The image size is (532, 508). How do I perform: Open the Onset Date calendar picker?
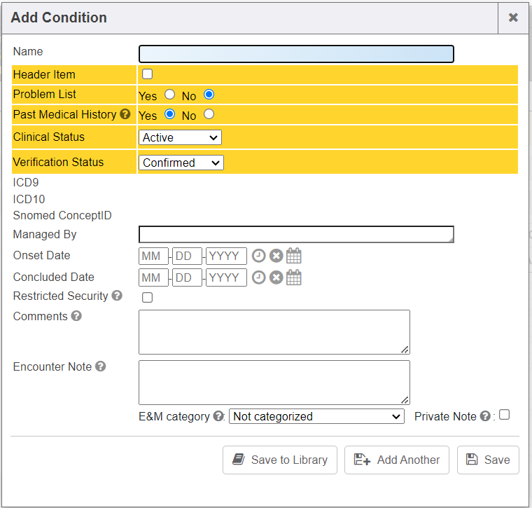point(294,256)
